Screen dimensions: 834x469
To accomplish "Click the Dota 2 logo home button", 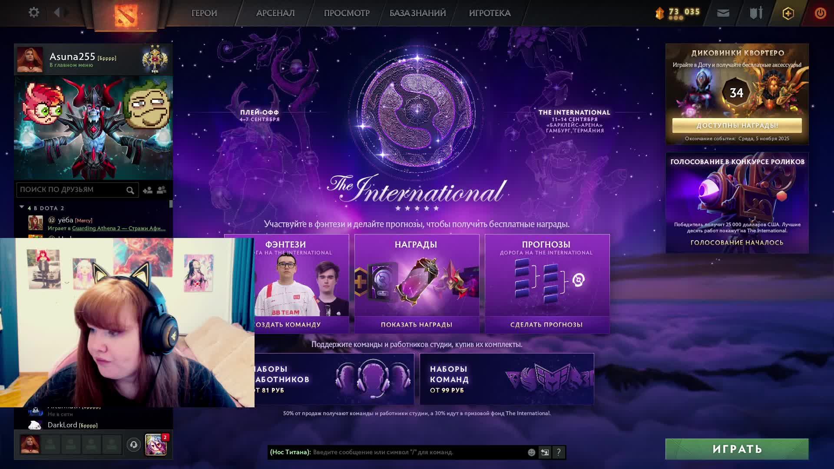I will point(126,15).
